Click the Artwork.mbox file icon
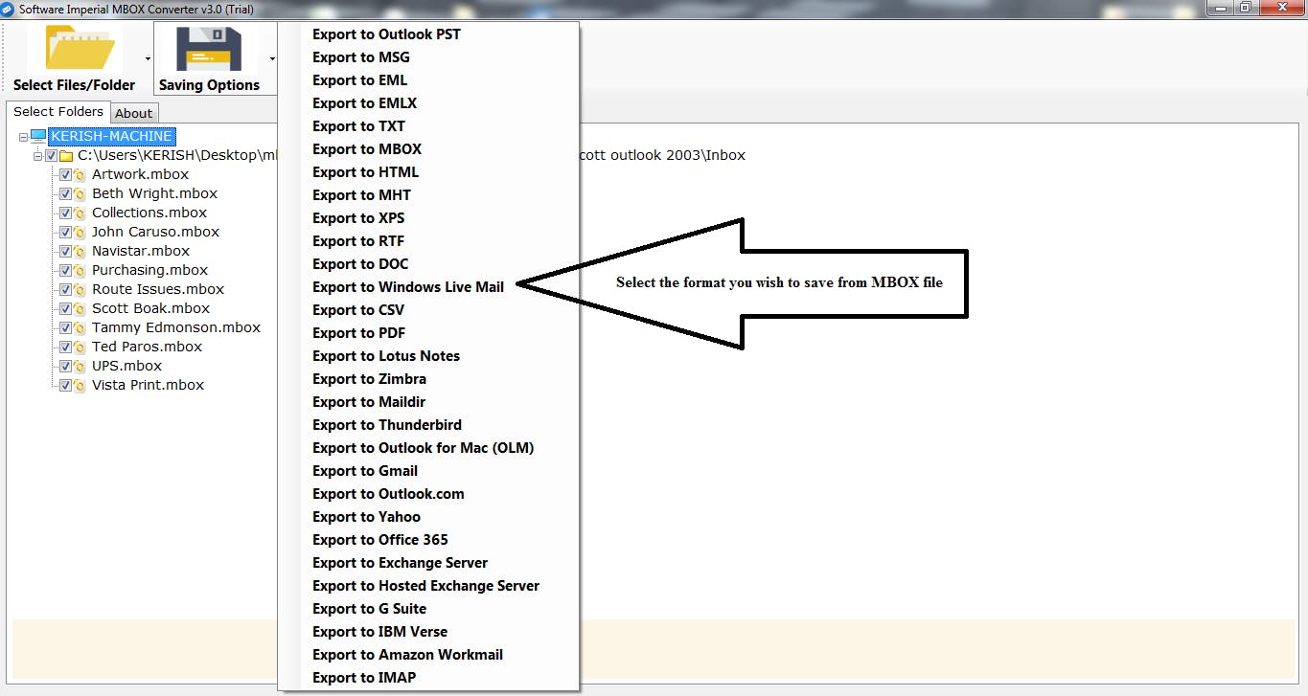The height and width of the screenshot is (696, 1308). 80,174
